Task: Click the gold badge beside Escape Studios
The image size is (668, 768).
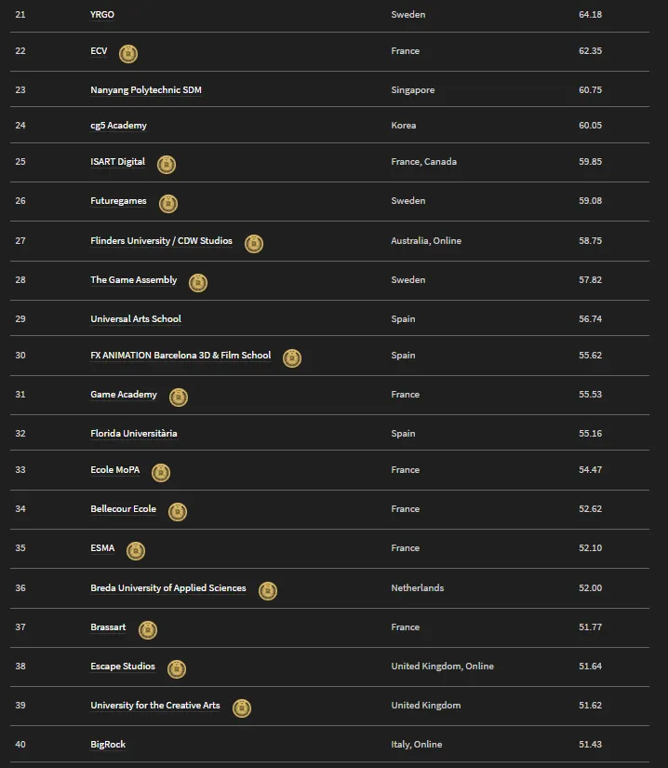Action: (177, 669)
